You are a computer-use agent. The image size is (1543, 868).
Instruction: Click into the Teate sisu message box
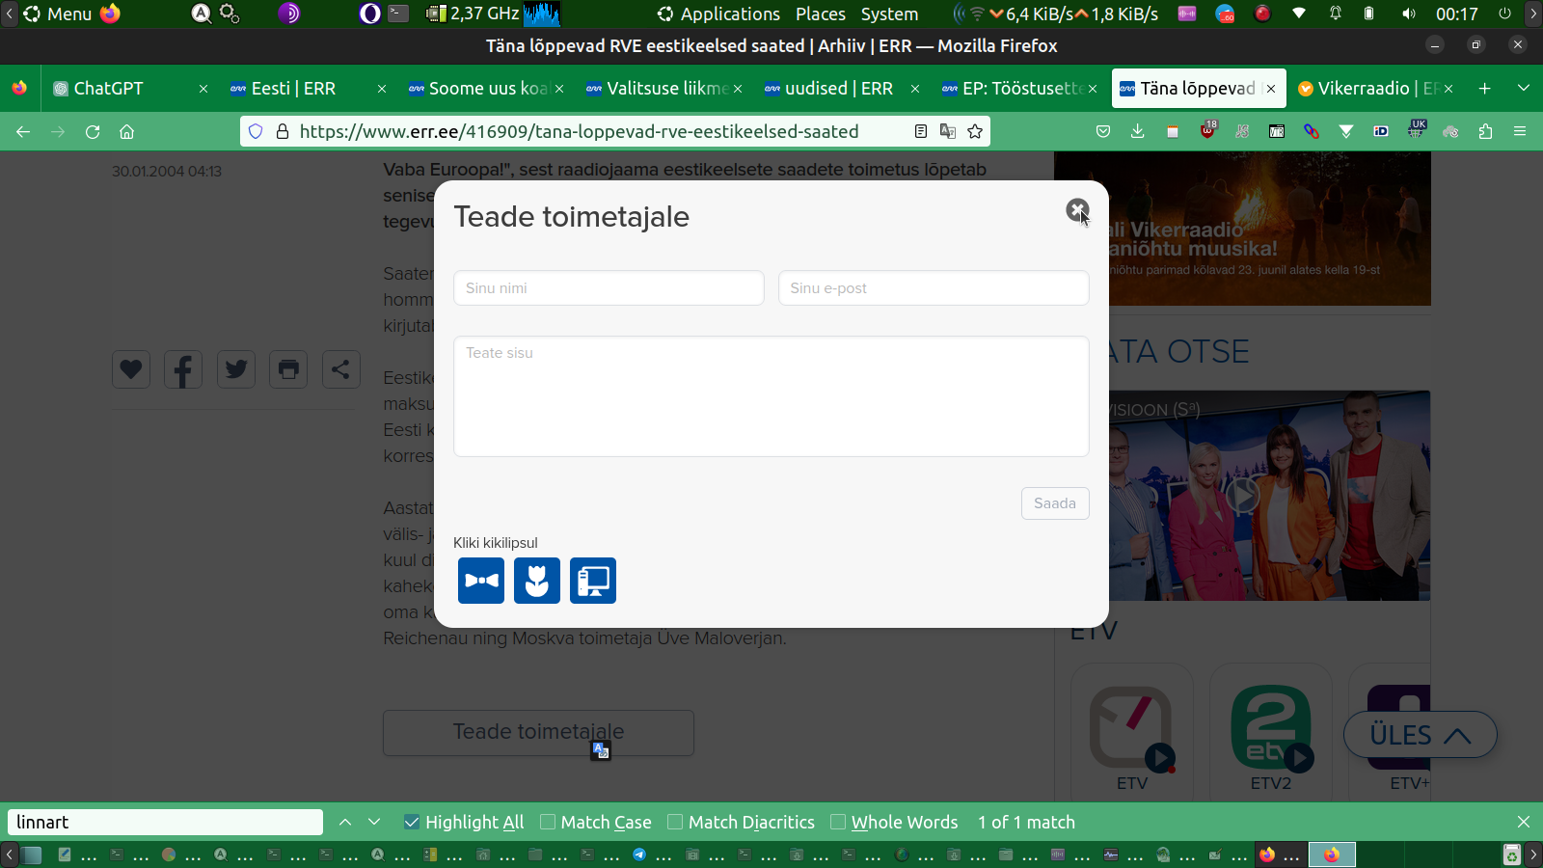coord(771,396)
